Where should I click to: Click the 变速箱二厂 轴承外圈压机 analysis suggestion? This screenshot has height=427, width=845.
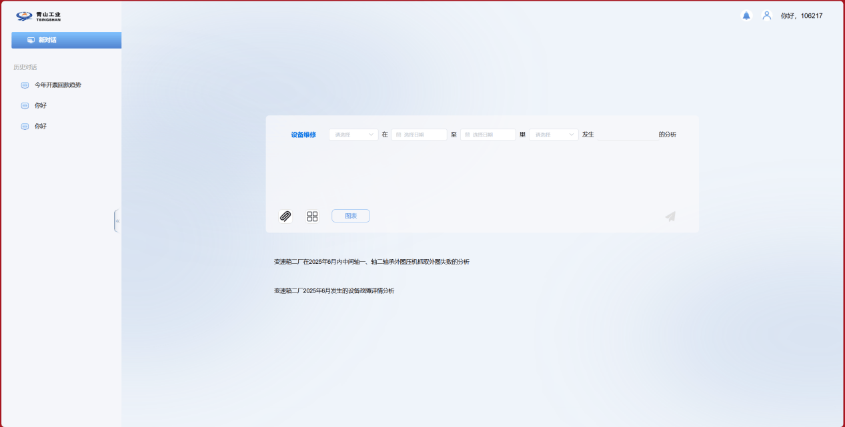[371, 262]
